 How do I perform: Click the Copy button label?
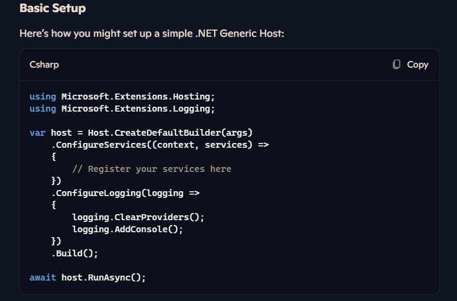point(417,65)
